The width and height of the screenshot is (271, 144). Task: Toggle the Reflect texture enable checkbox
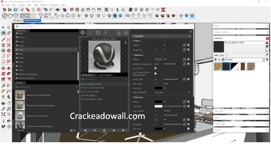click(x=188, y=59)
